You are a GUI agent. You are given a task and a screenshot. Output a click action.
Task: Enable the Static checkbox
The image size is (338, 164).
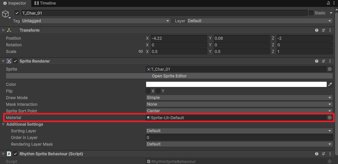(311, 13)
